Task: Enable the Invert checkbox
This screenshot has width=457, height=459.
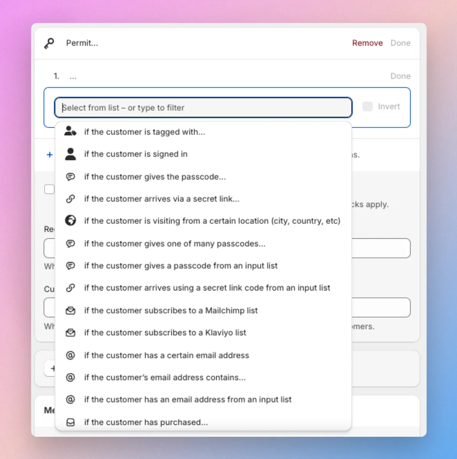Action: (x=367, y=107)
